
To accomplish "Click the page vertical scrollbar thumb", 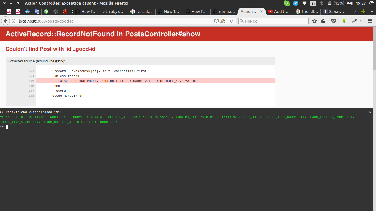I will 374,48.
